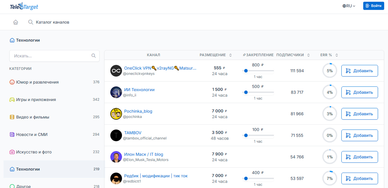Sort channels by Размещение price
Viewport: 388px width, 188px height.
[216, 55]
